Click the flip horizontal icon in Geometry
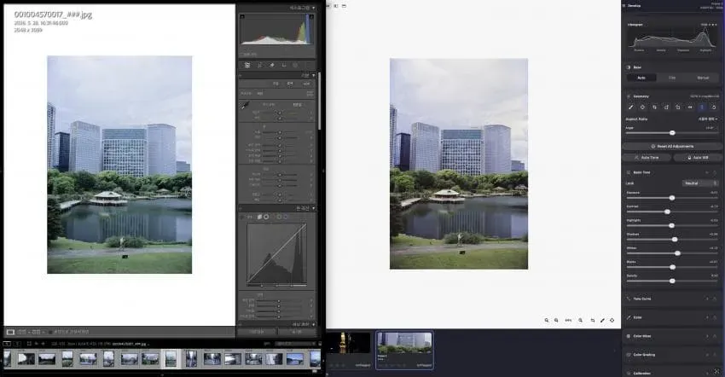 click(x=690, y=107)
